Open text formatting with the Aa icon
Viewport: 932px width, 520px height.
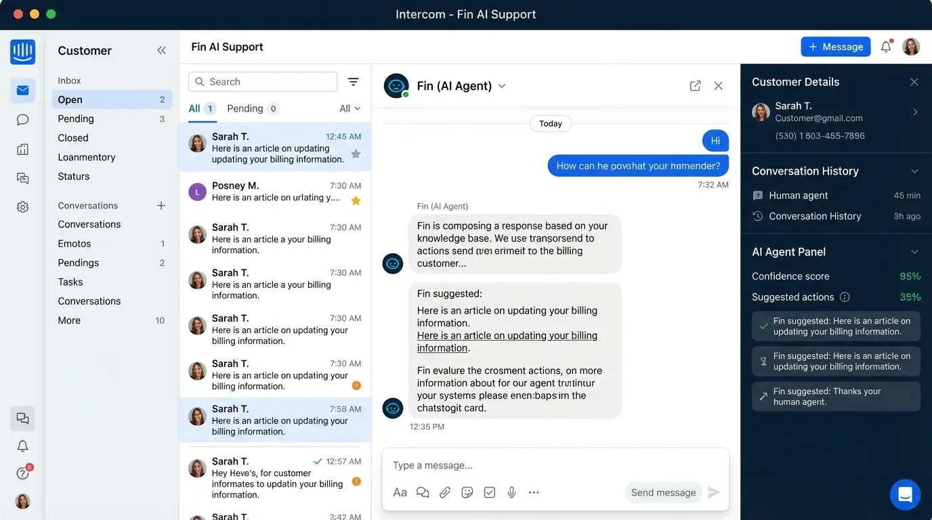click(x=400, y=492)
